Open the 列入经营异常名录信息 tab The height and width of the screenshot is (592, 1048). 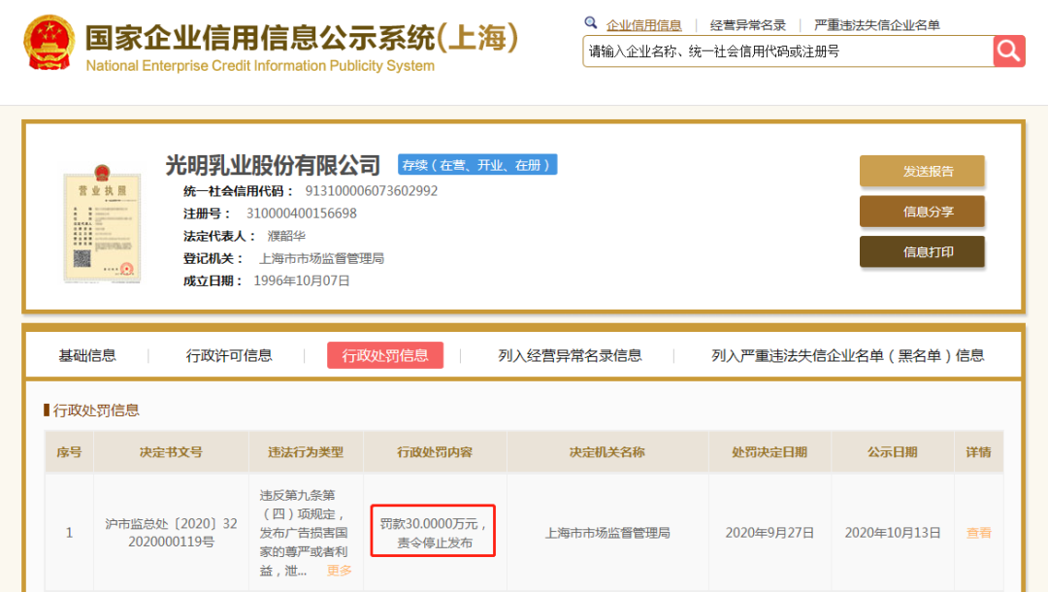(x=570, y=355)
